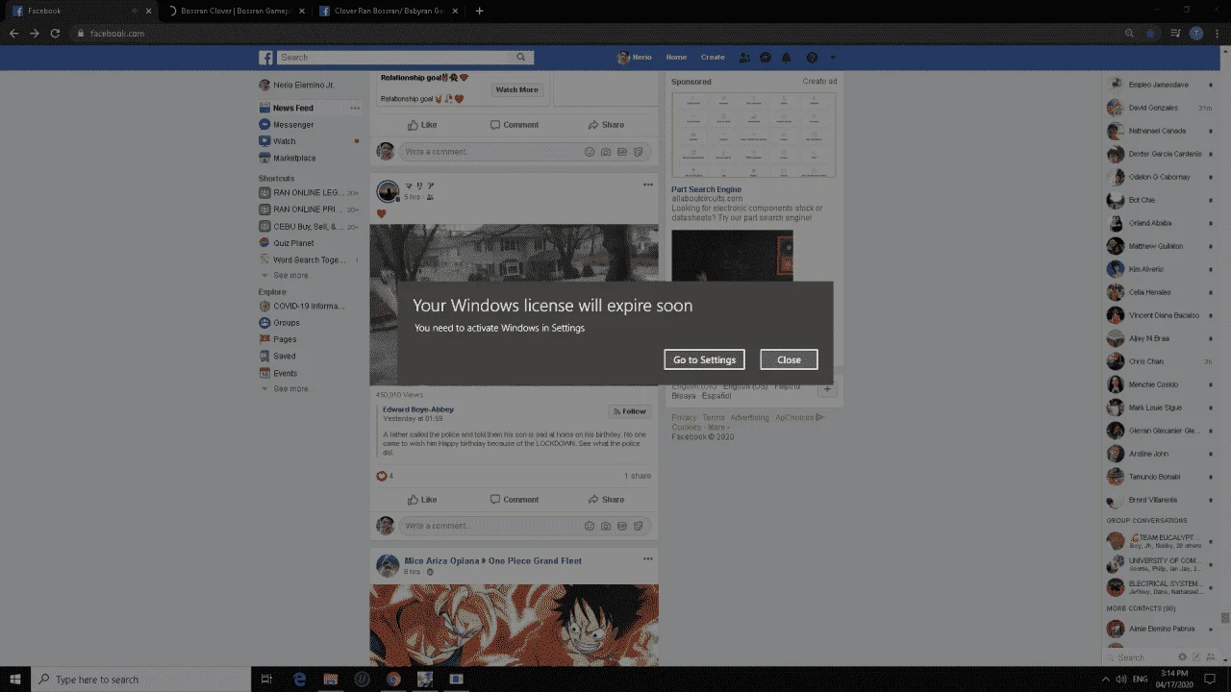
Task: Go to Home in Facebook header
Action: [676, 58]
